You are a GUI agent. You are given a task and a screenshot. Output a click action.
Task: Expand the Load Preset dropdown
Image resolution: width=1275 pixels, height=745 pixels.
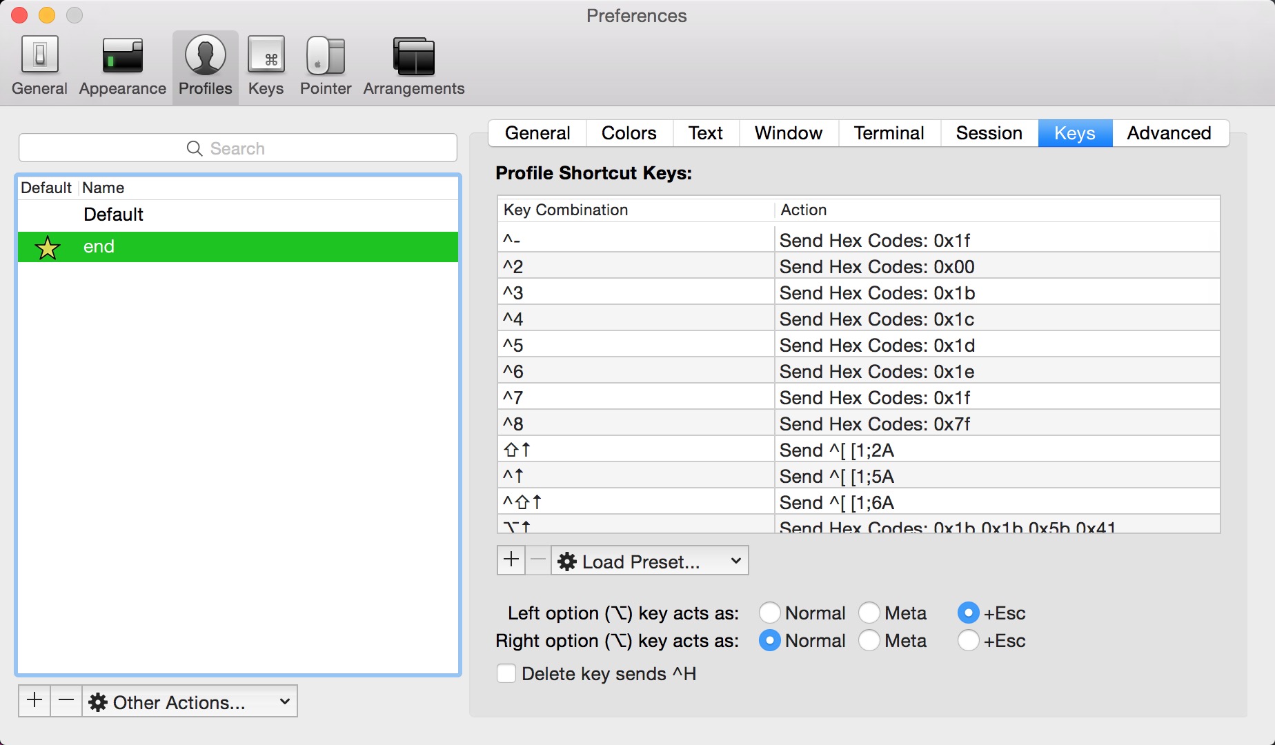pyautogui.click(x=650, y=562)
